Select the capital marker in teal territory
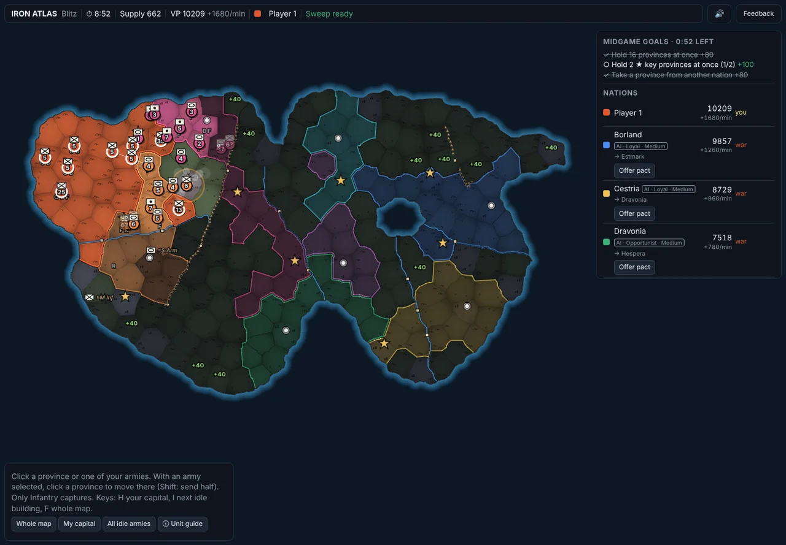 coord(338,138)
